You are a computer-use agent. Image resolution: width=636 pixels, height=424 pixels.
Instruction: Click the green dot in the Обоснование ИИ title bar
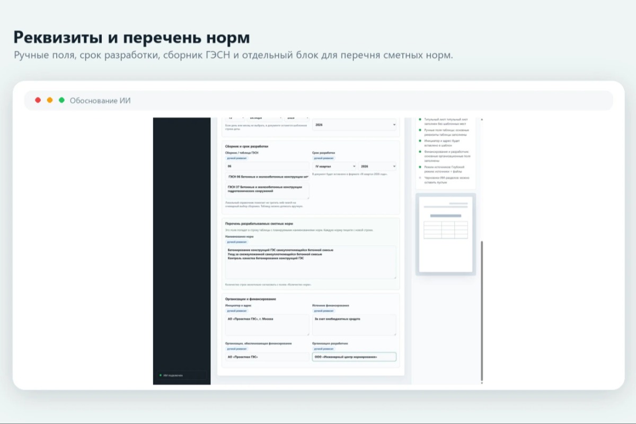(x=61, y=100)
